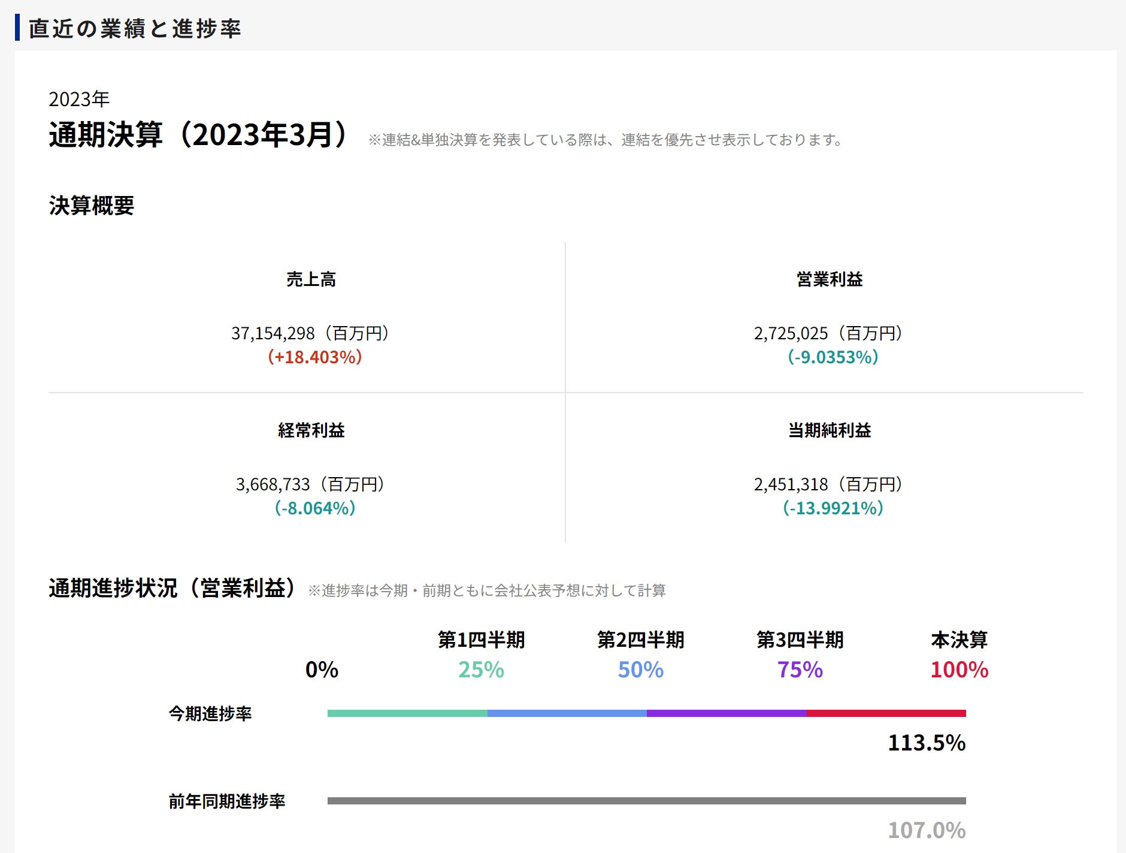Click the 第3四半期 75% marker
The height and width of the screenshot is (853, 1126).
800,670
